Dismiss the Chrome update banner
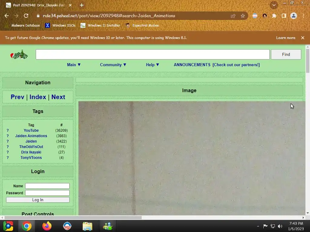This screenshot has height=232, width=310. 303,38
